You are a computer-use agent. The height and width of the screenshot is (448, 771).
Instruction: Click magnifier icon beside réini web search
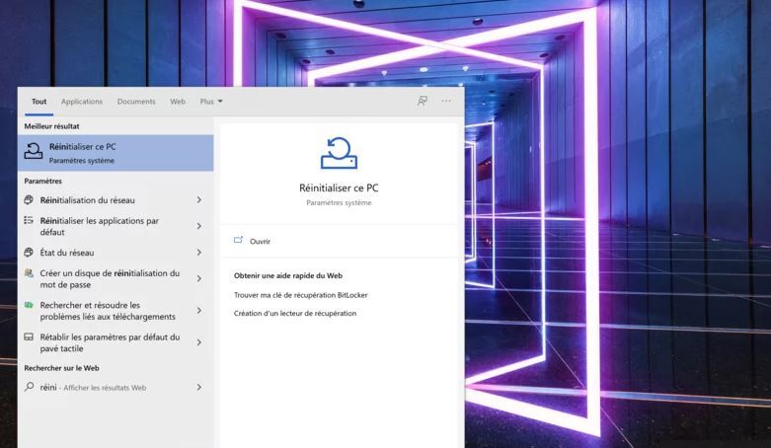tap(29, 387)
